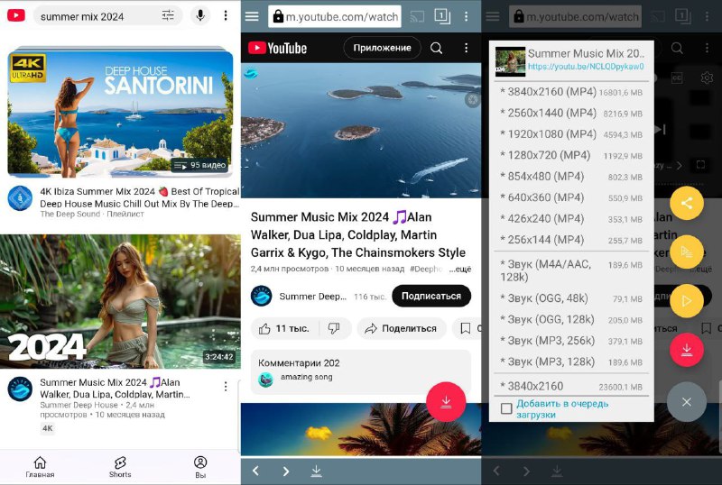Switch to the Shorts tab

(120, 467)
